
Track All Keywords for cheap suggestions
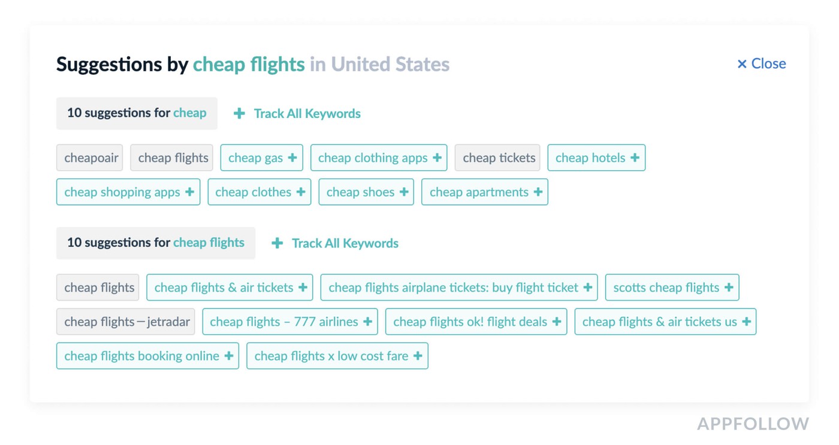pyautogui.click(x=297, y=114)
